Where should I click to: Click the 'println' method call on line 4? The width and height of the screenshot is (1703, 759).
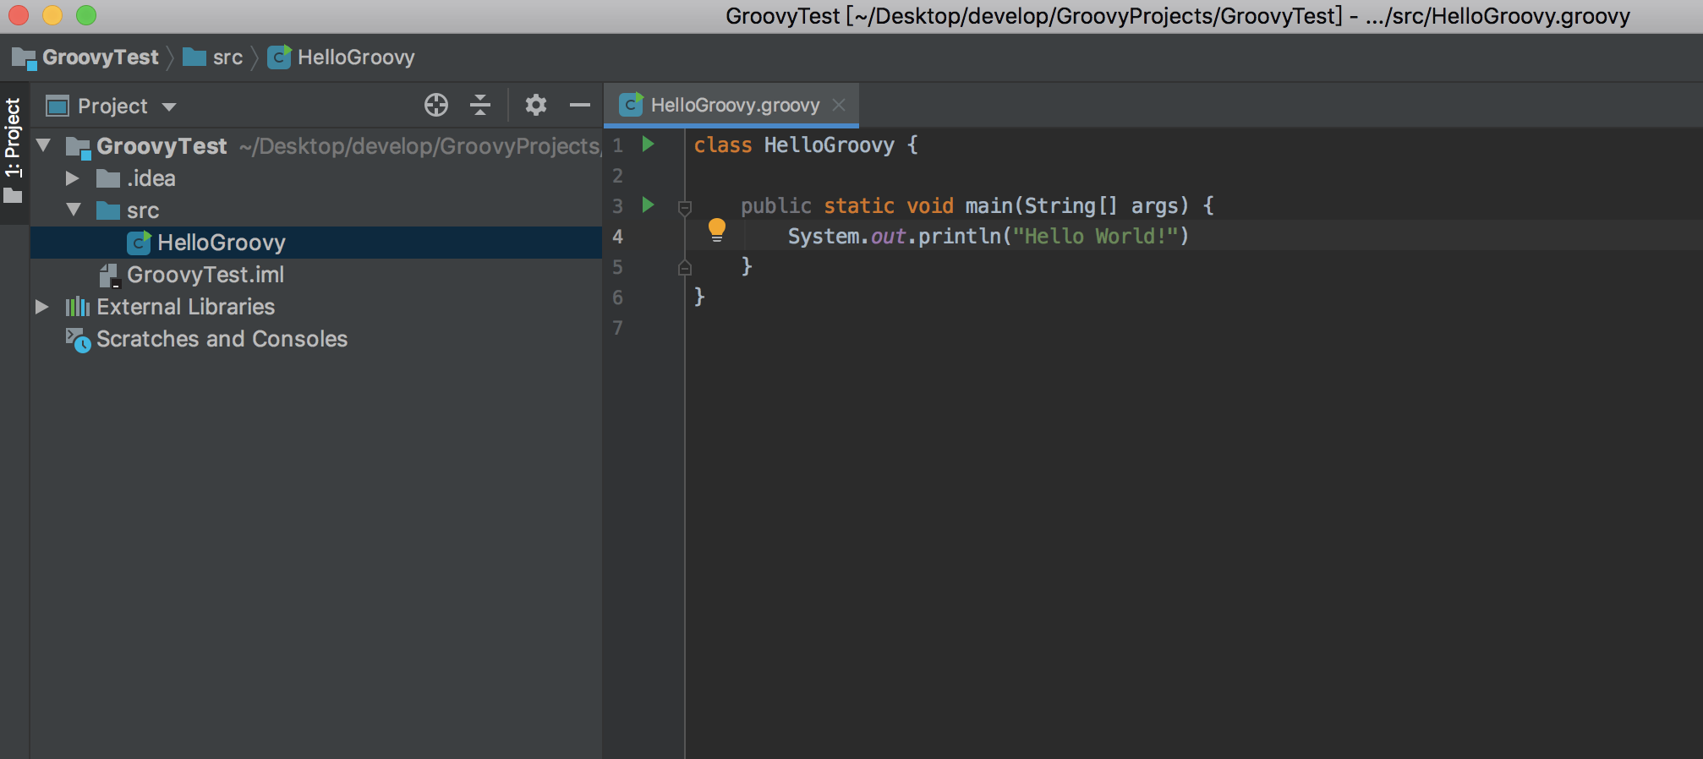[959, 236]
